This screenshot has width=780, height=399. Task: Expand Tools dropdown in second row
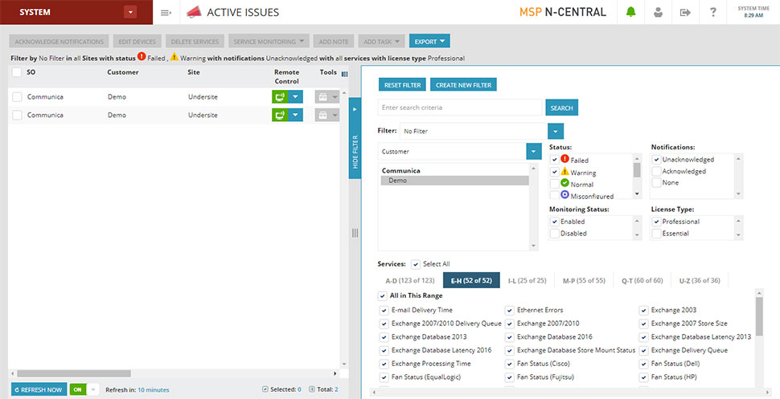point(335,116)
